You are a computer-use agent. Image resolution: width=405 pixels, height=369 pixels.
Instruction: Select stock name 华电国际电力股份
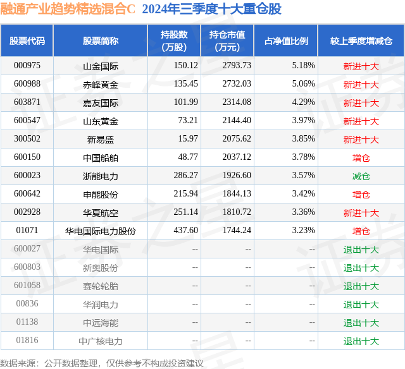pos(101,231)
